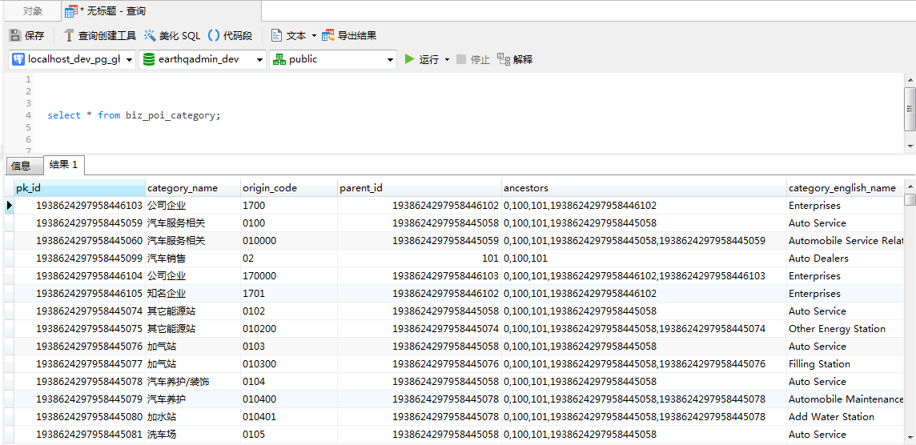916x445 pixels.
Task: Click Beautify SQL (美化 SQL) icon
Action: pyautogui.click(x=151, y=36)
